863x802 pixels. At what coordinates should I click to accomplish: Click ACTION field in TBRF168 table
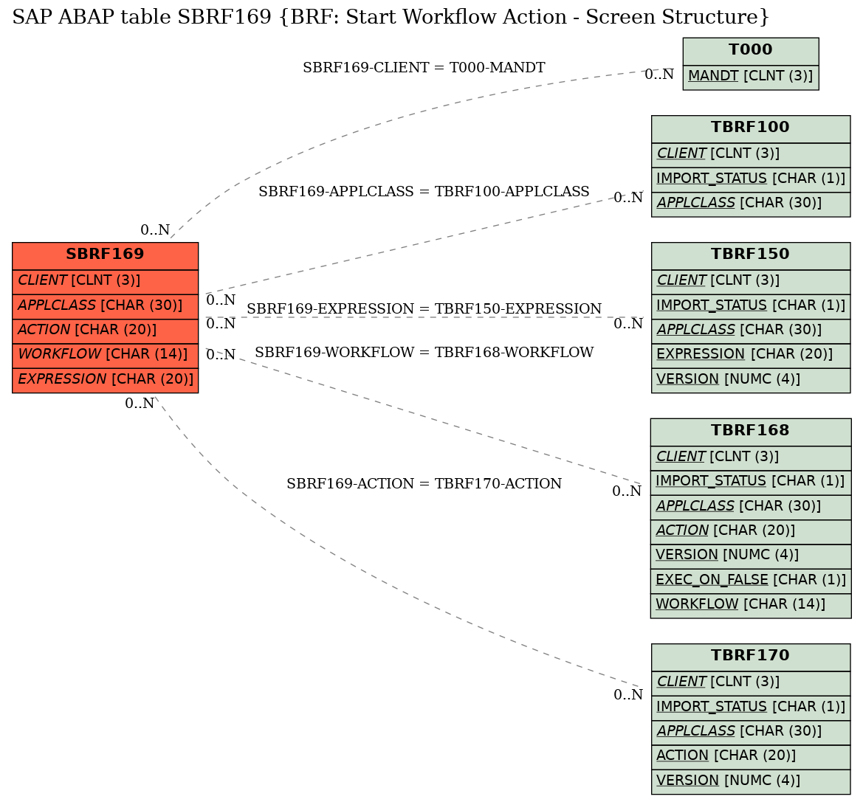coord(751,532)
